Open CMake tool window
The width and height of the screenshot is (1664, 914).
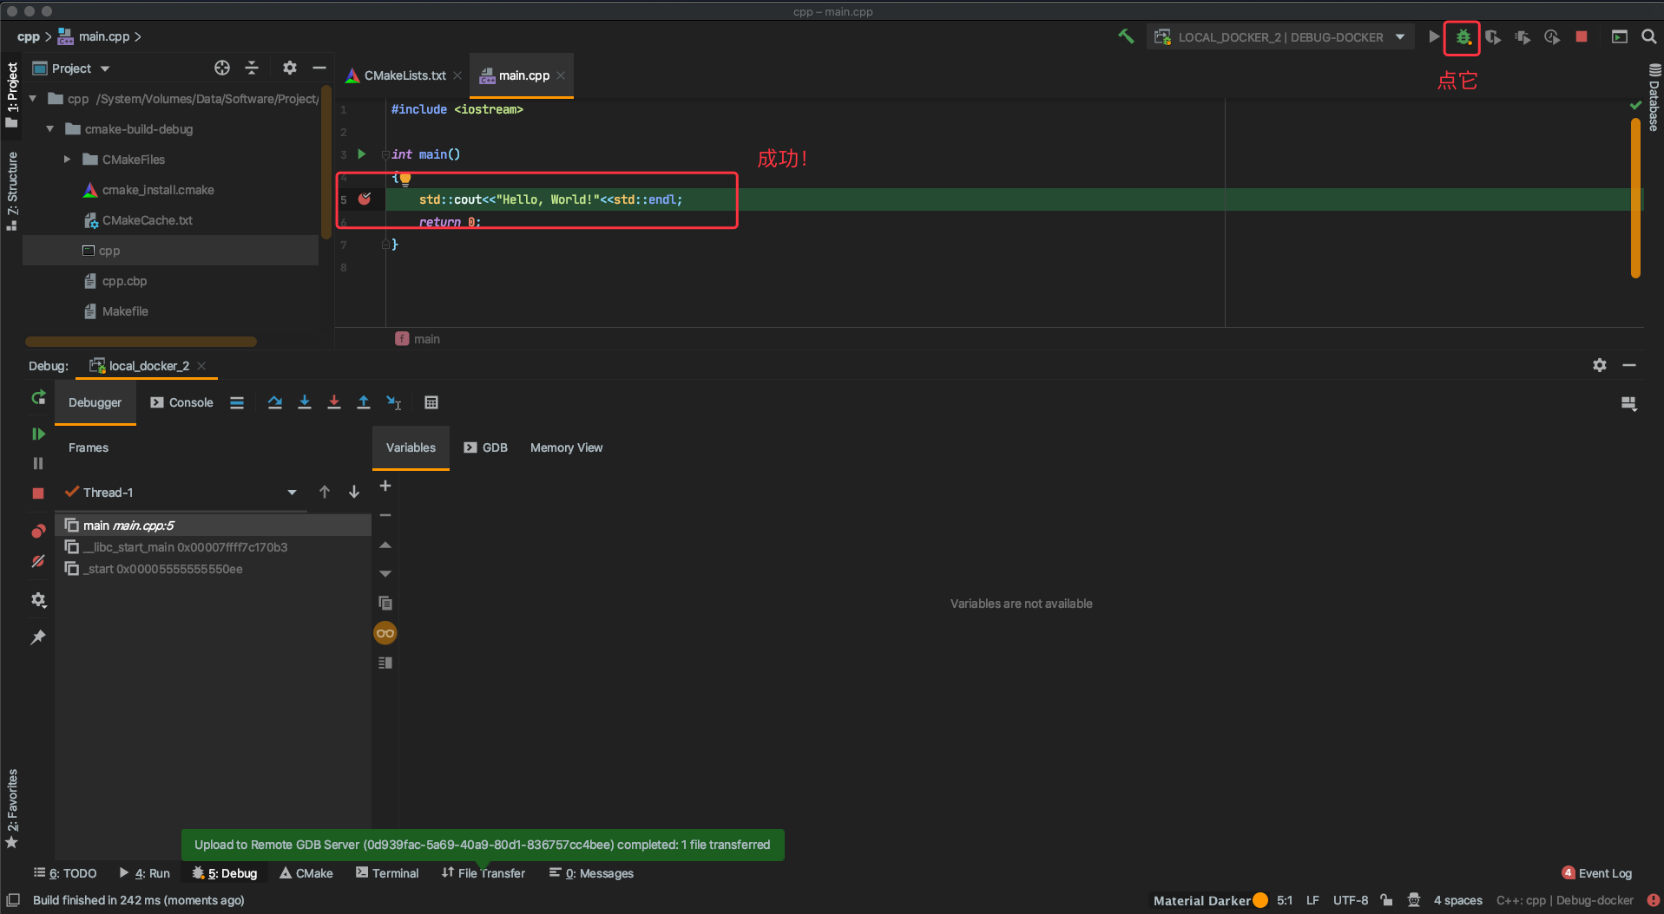click(x=306, y=873)
